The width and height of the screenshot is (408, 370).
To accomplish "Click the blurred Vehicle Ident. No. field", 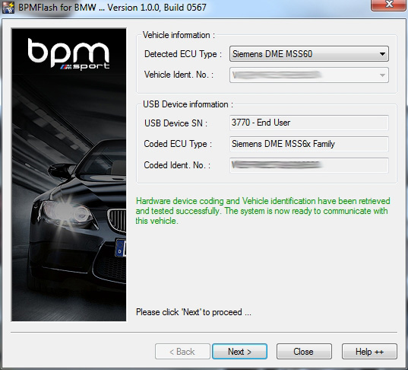I will pos(309,75).
